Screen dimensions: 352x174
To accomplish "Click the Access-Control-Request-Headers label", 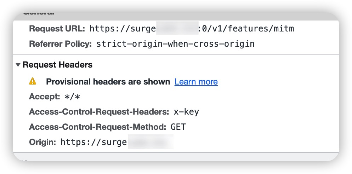I will click(99, 112).
